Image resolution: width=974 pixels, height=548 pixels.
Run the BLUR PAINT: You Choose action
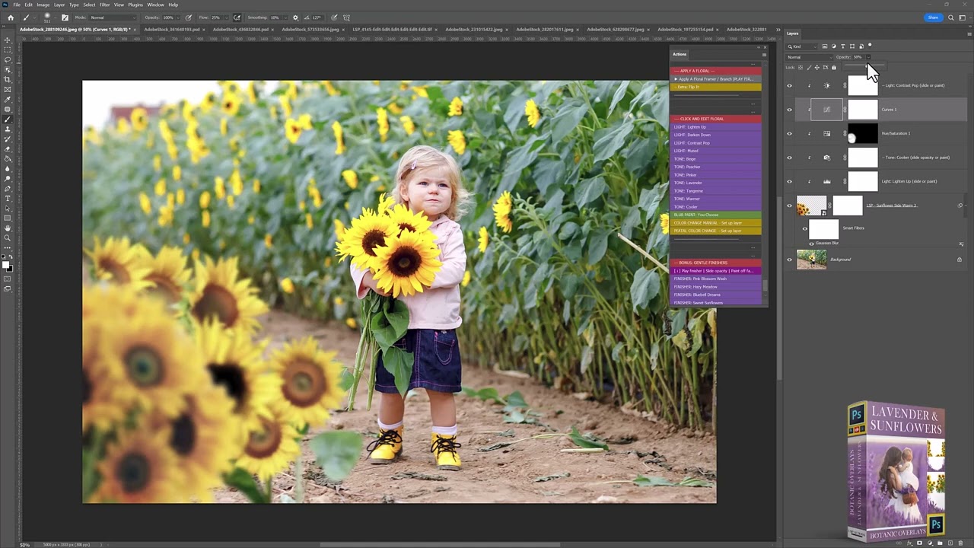pos(715,215)
